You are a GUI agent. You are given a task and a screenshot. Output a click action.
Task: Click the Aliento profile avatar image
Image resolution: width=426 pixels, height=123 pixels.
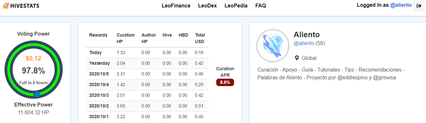(x=272, y=46)
